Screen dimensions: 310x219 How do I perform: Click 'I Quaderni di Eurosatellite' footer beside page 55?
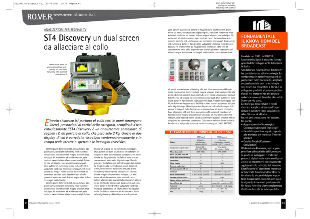(x=259, y=203)
